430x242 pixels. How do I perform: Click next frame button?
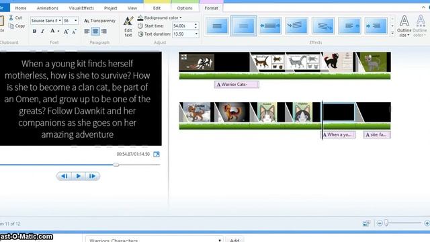93,176
